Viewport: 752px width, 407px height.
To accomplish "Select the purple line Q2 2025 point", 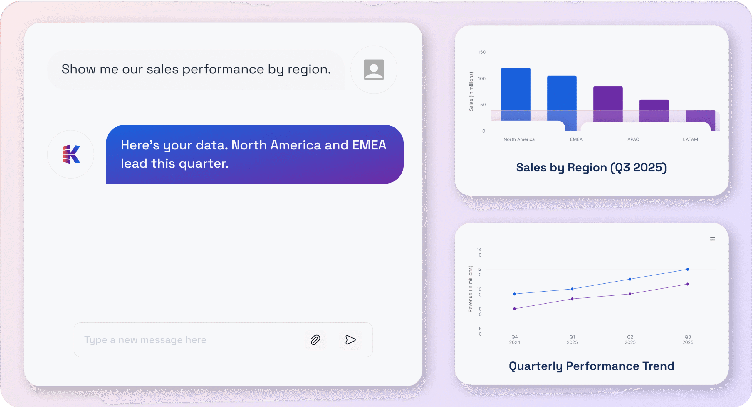I will tap(630, 294).
